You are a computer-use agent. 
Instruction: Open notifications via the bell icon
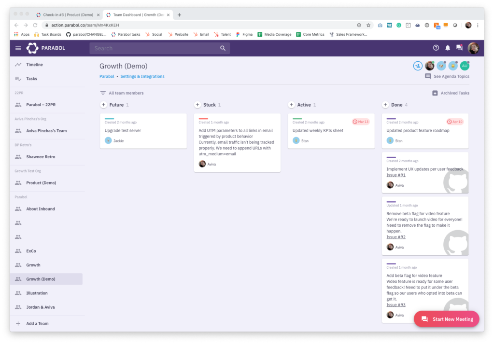tap(447, 48)
